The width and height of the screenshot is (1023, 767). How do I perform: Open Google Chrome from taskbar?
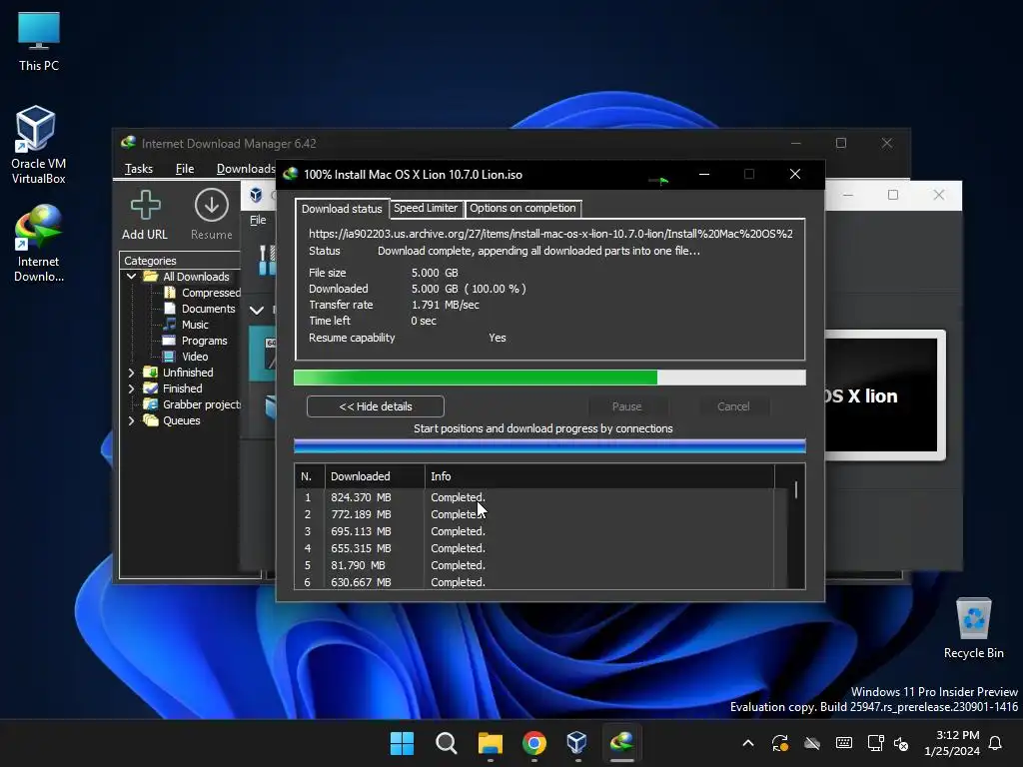click(x=534, y=743)
